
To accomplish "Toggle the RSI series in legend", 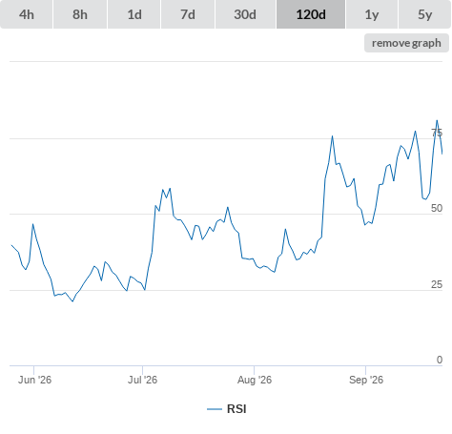I will pos(236,409).
